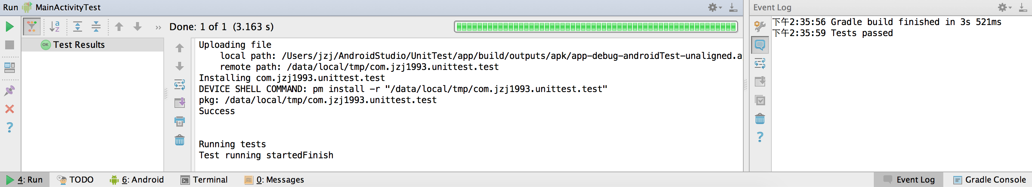This screenshot has height=187, width=1032.
Task: Click the green test progress bar
Action: point(596,27)
